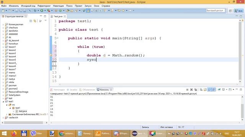Click the New file wizard toolbar icon

click(x=3, y=11)
